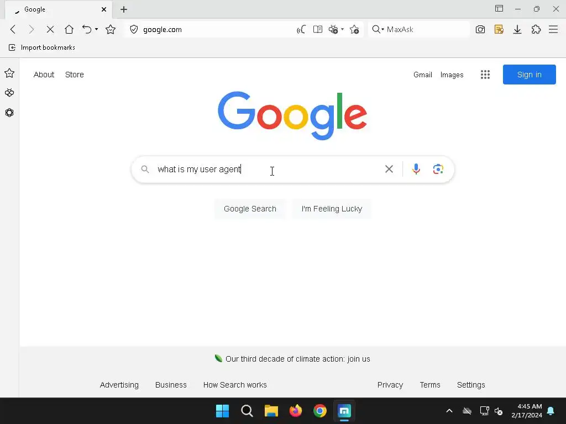Open the Maxthon snapshot camera tool
Screen dimensions: 566x424
tap(480, 29)
